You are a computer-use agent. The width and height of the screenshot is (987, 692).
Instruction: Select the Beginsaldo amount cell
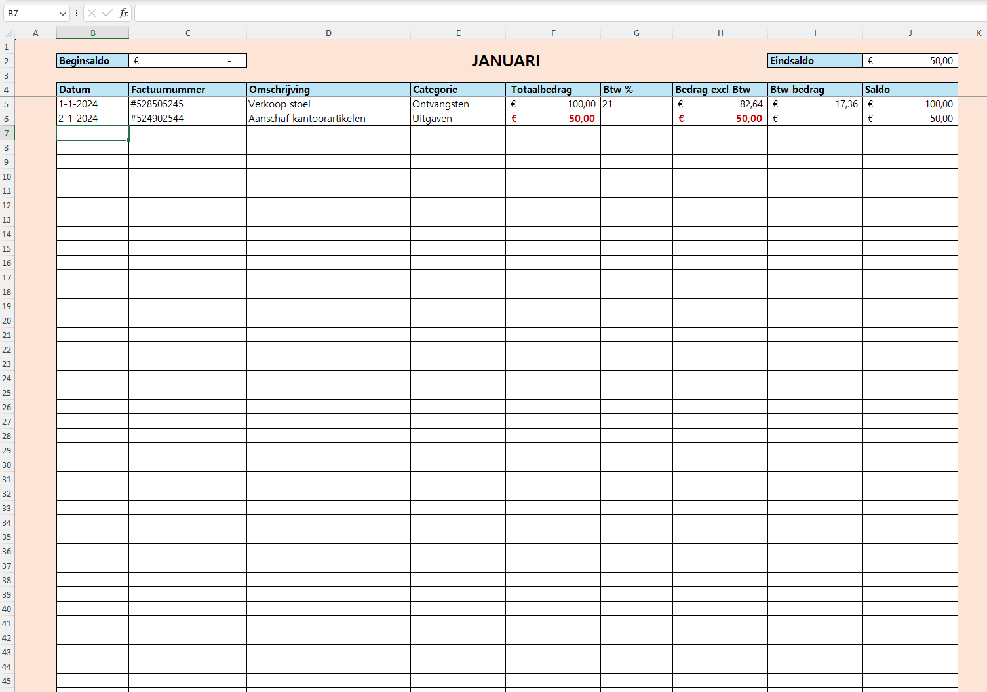point(187,61)
